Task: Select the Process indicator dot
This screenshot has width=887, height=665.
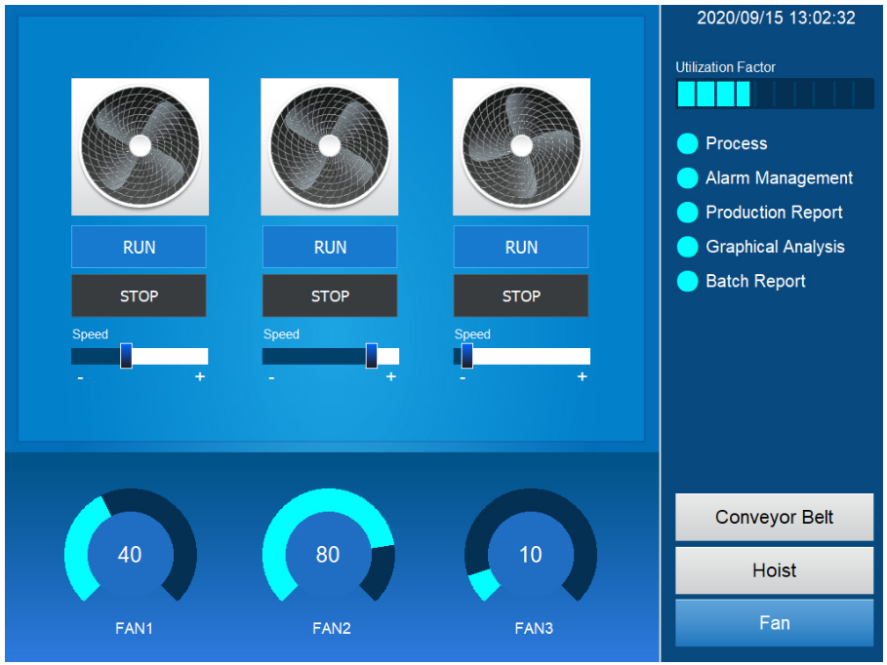Action: click(688, 143)
